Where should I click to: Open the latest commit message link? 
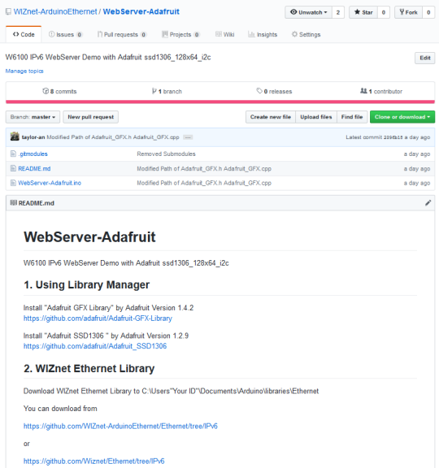[x=113, y=137]
